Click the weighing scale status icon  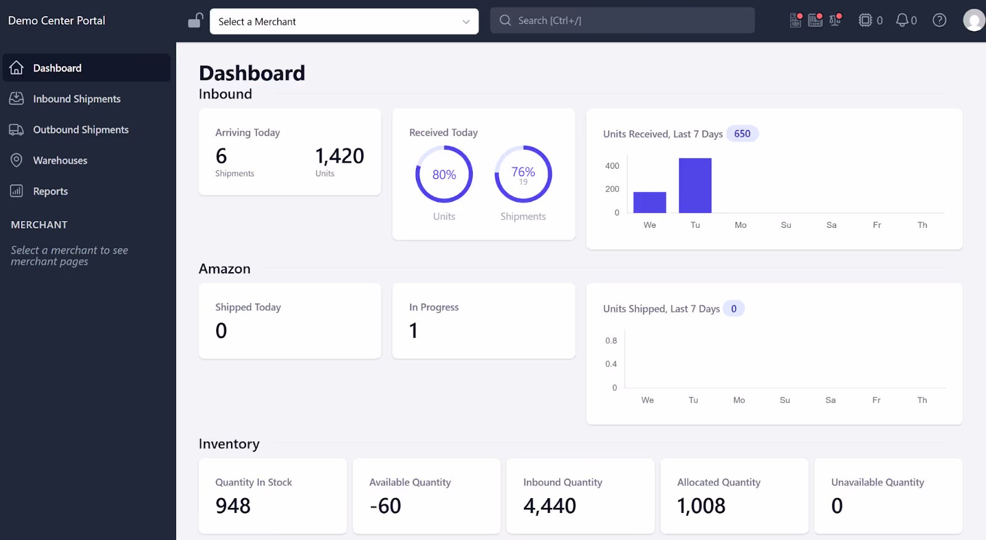click(x=836, y=20)
